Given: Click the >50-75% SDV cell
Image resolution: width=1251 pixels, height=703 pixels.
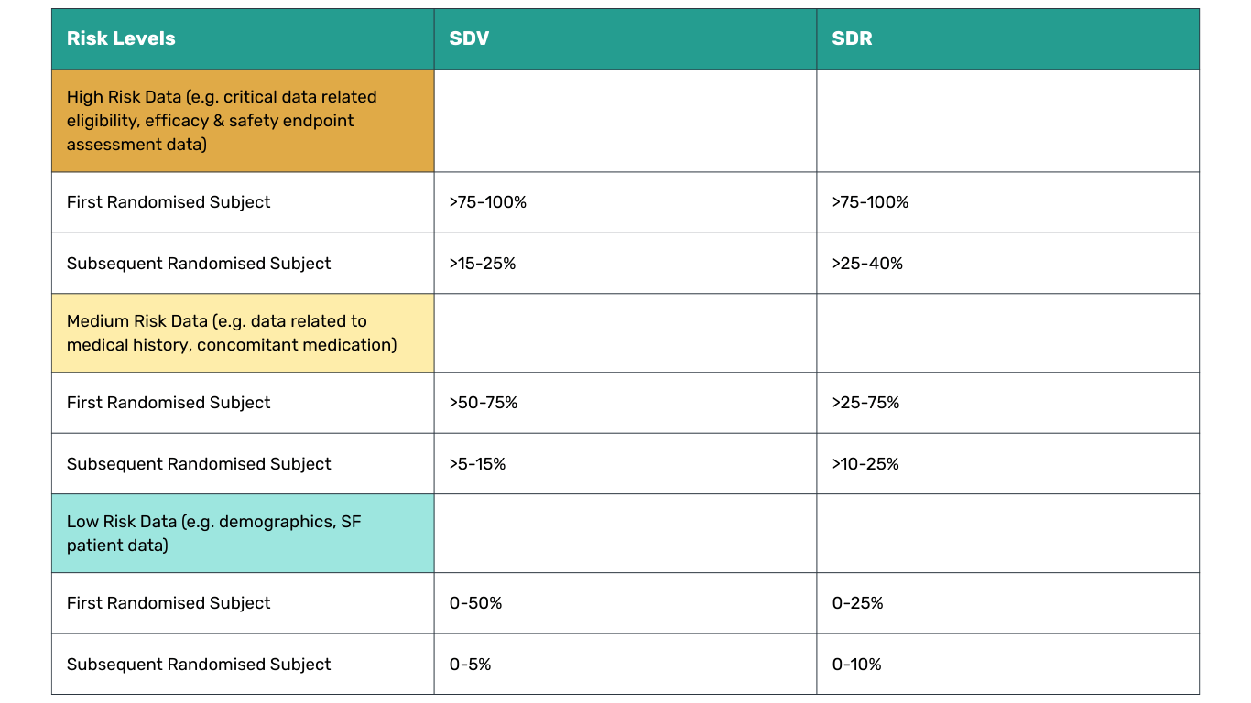Looking at the screenshot, I should point(484,403).
